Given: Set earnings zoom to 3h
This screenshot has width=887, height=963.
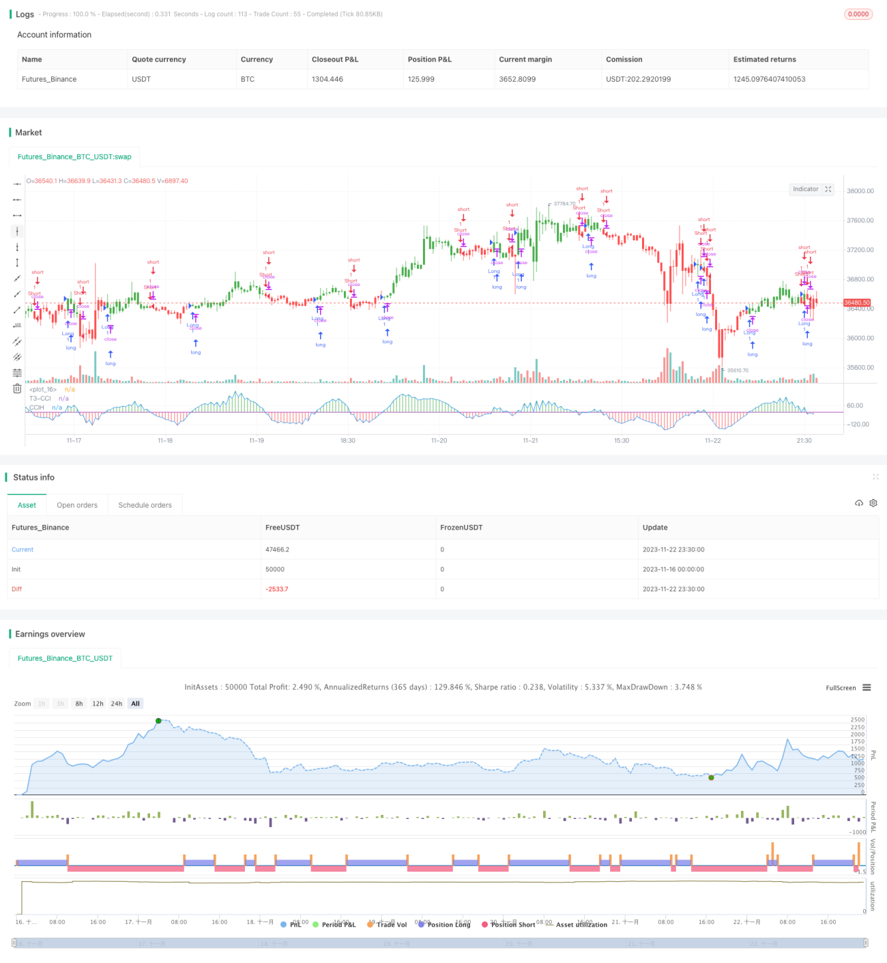Looking at the screenshot, I should pyautogui.click(x=60, y=704).
